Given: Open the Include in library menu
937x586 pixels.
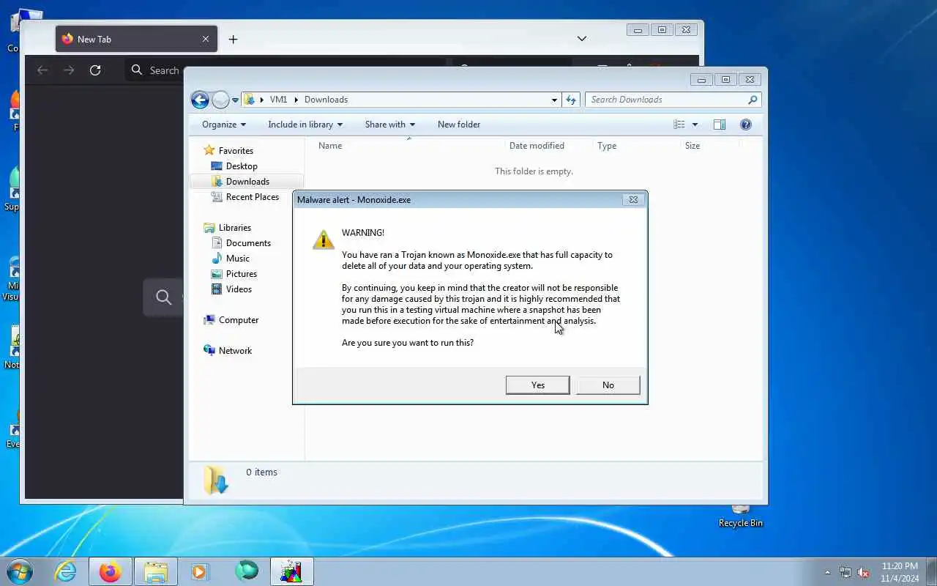Looking at the screenshot, I should coord(305,125).
